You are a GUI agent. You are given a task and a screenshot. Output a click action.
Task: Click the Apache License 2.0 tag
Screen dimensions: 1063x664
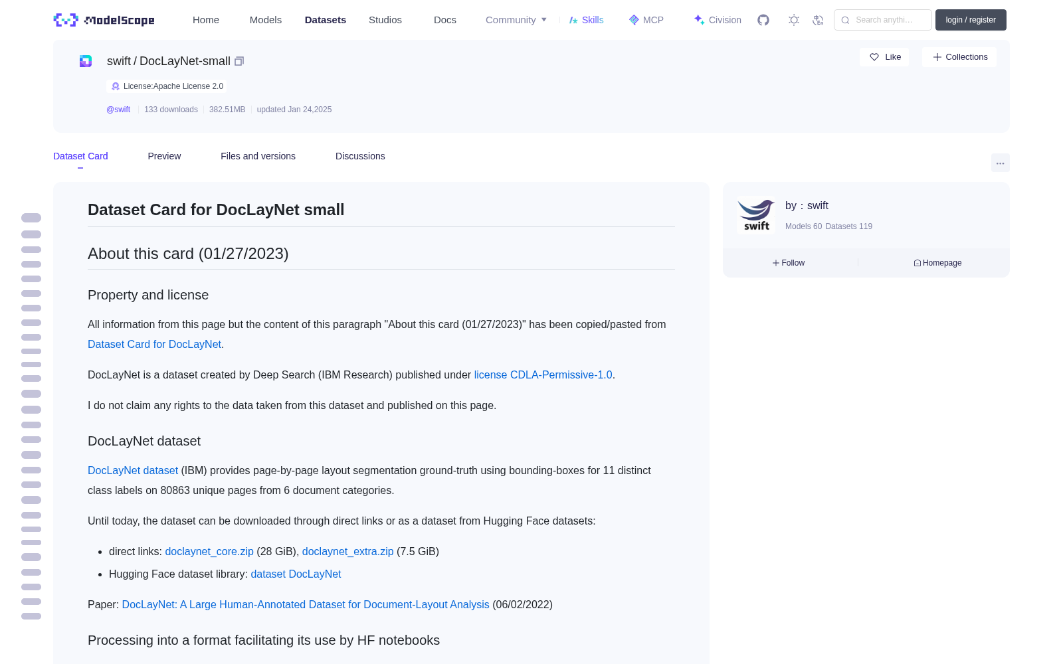(167, 86)
